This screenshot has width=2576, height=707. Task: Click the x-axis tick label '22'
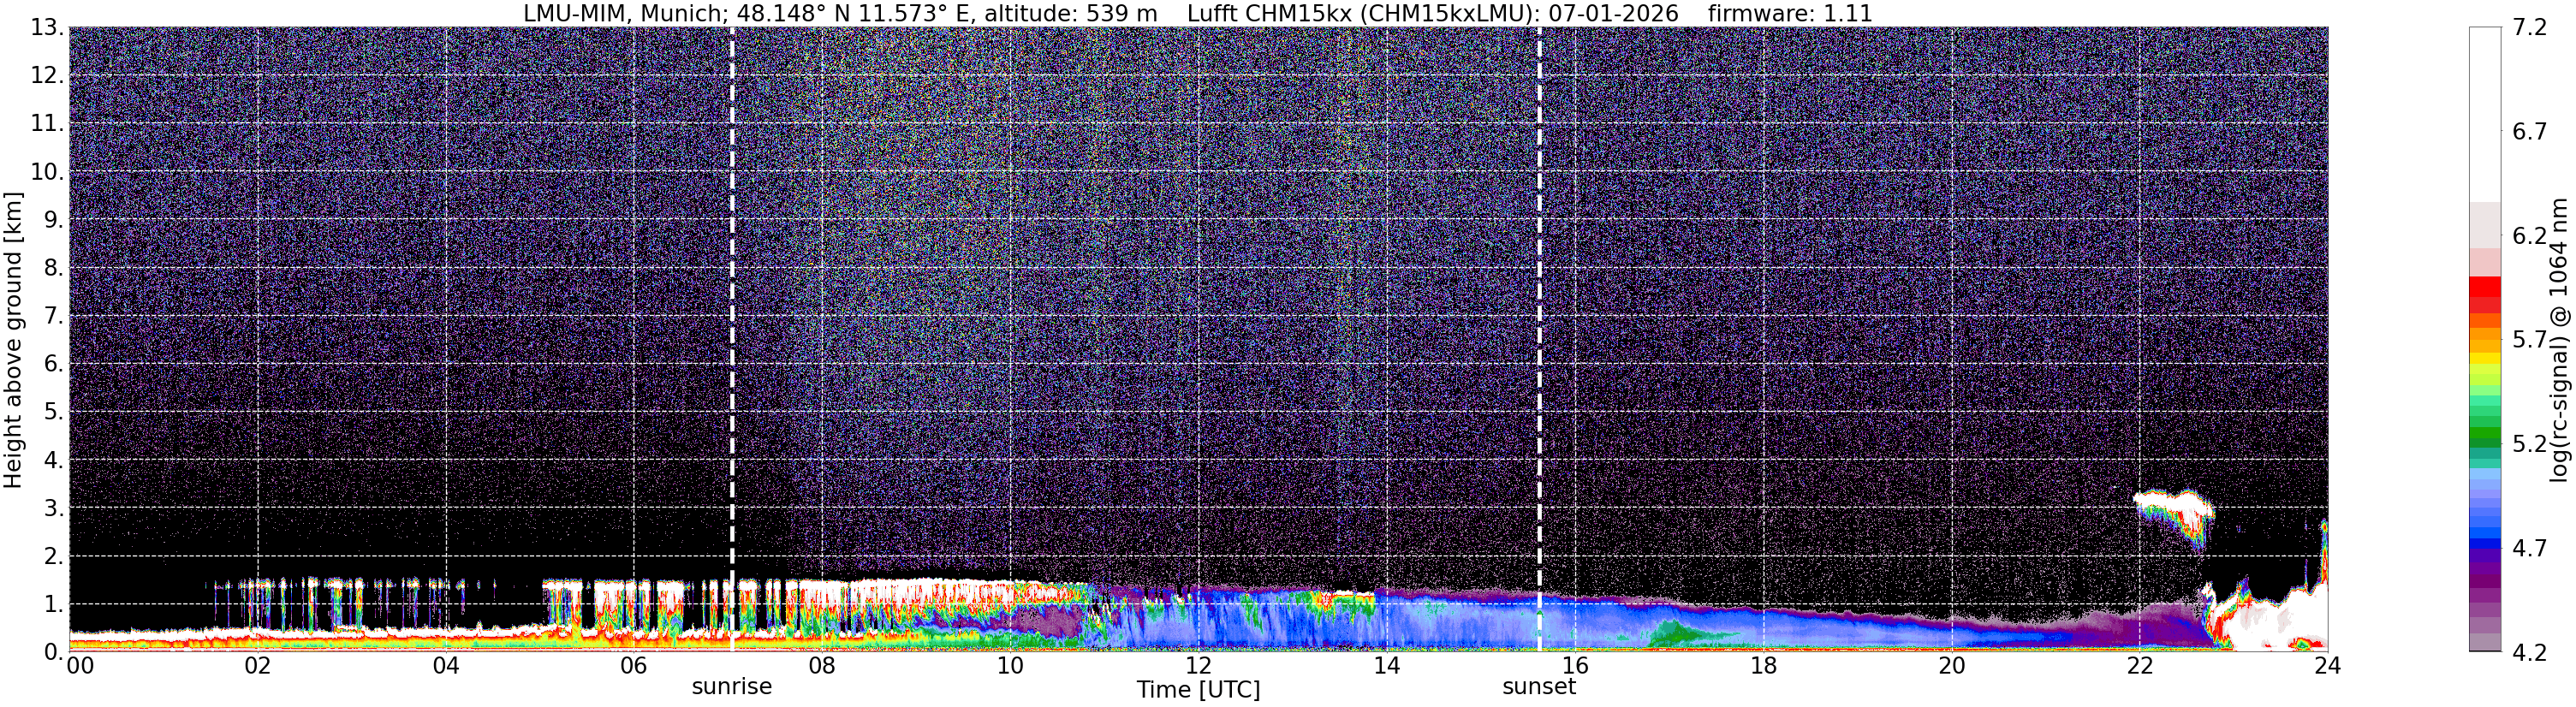click(2139, 666)
